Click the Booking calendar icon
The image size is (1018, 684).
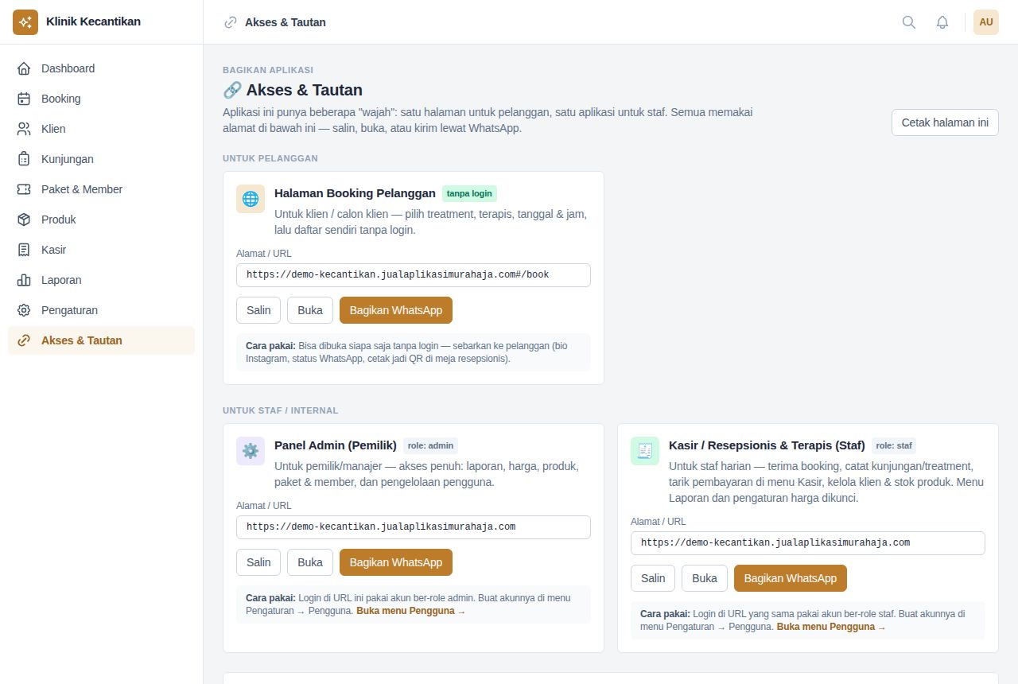click(24, 99)
